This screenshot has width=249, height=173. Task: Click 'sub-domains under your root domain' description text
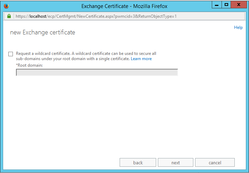pyautogui.click(x=52, y=59)
